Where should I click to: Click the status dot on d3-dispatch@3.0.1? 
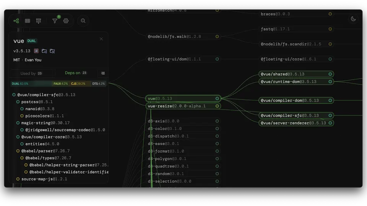(217, 136)
